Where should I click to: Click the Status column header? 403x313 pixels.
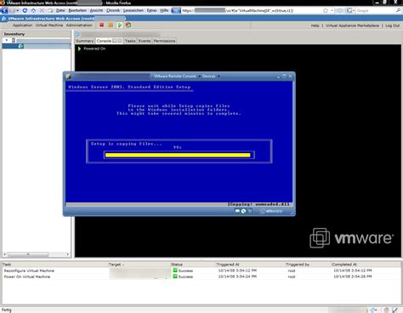coord(177,265)
